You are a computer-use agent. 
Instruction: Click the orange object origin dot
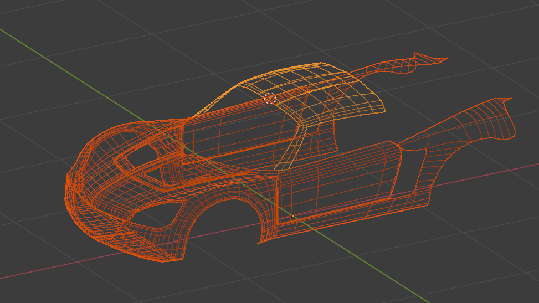click(x=293, y=217)
